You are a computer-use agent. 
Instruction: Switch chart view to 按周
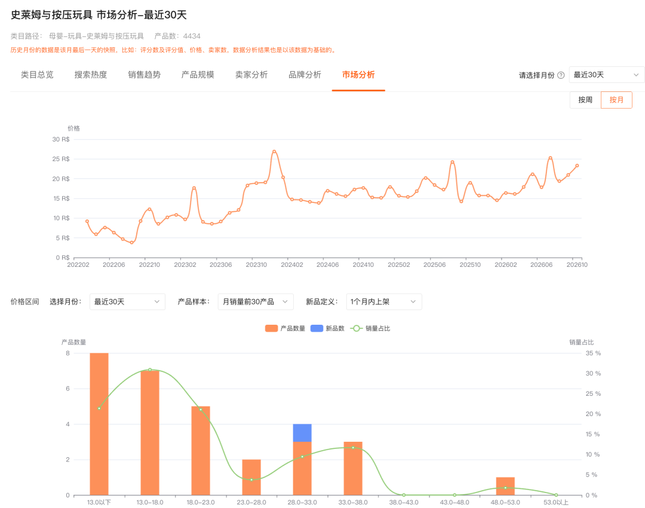585,100
